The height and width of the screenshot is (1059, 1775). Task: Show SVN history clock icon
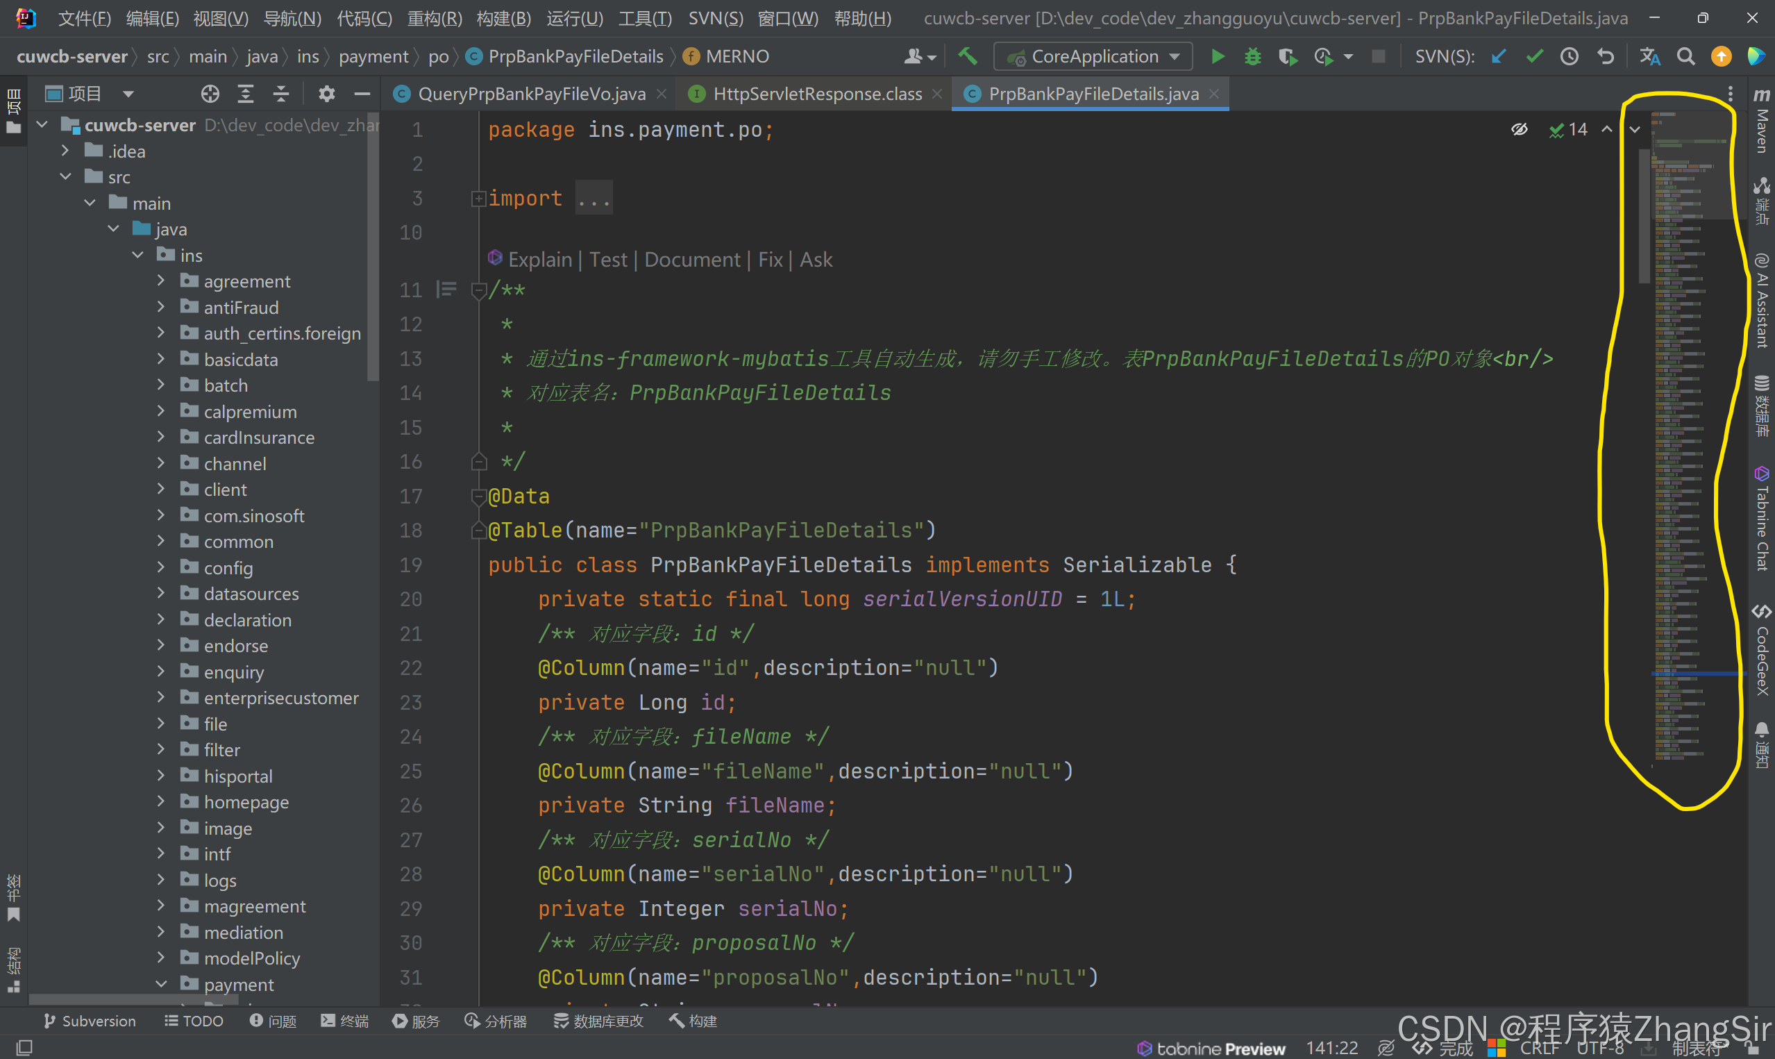1570,56
